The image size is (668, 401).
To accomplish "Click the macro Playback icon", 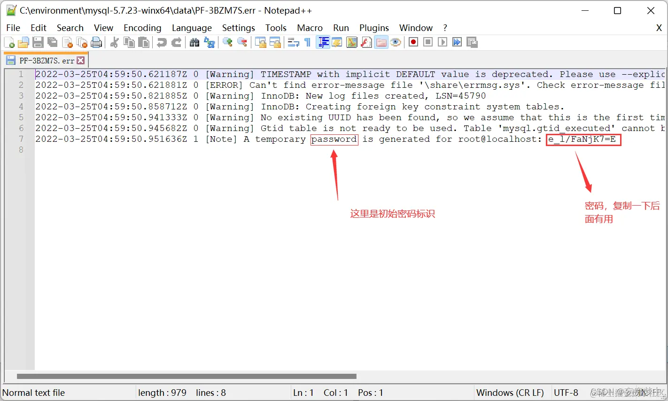I will [x=443, y=43].
